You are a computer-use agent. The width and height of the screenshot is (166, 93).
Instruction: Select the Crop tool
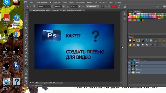pos(26,28)
